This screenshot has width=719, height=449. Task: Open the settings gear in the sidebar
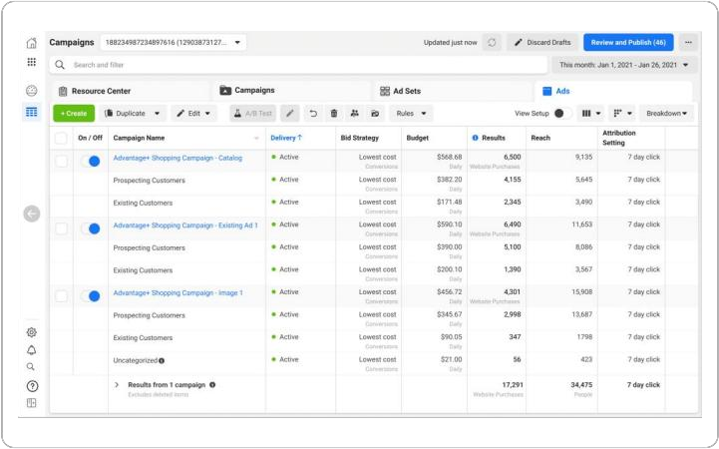pyautogui.click(x=32, y=332)
